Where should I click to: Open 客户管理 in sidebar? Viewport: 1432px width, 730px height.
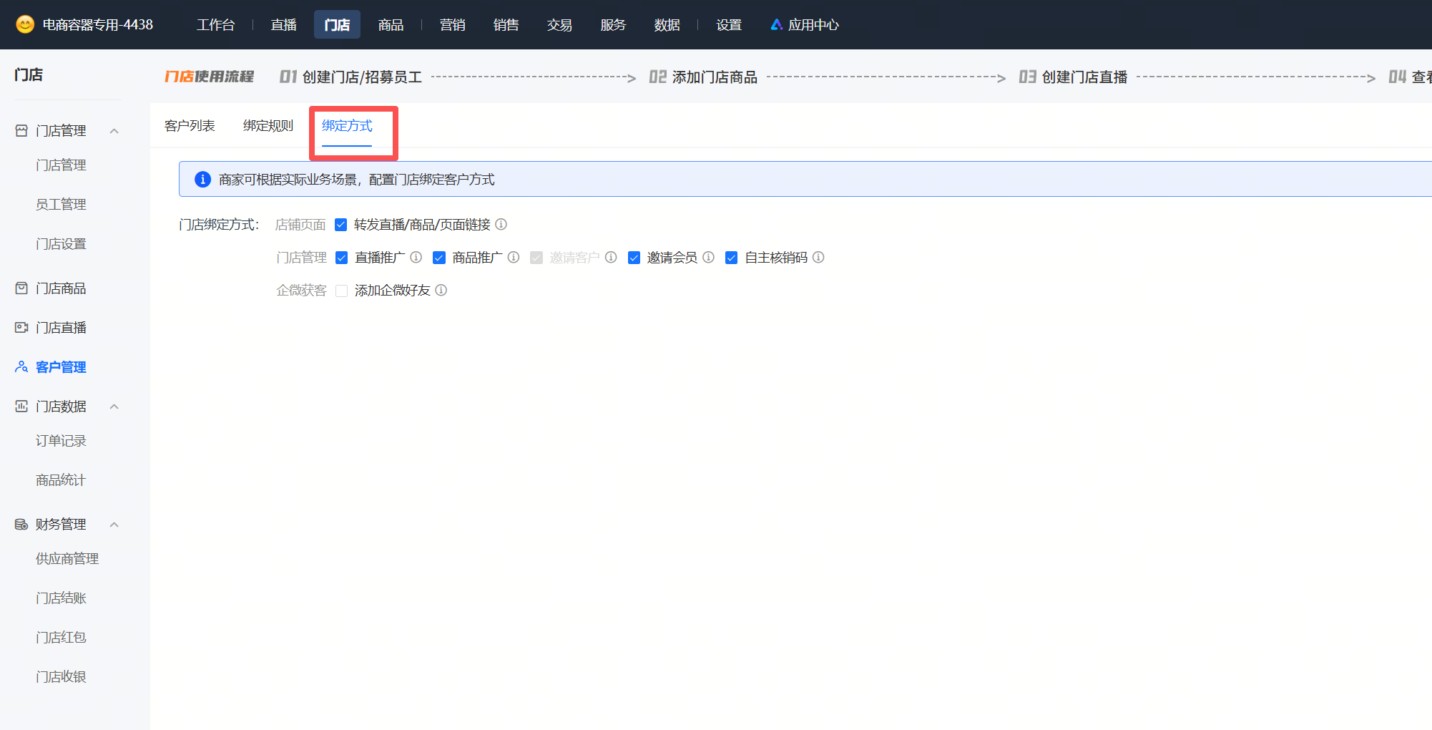click(61, 367)
